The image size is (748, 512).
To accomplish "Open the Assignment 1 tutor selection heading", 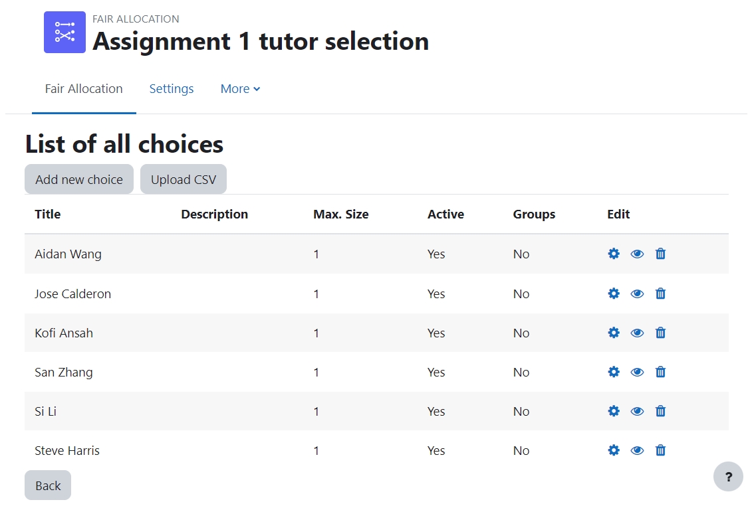I will (x=261, y=41).
